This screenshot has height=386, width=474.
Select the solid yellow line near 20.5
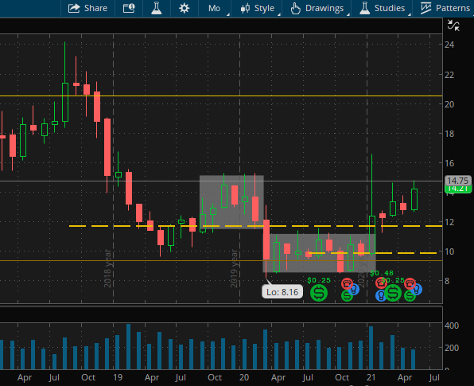(x=220, y=96)
